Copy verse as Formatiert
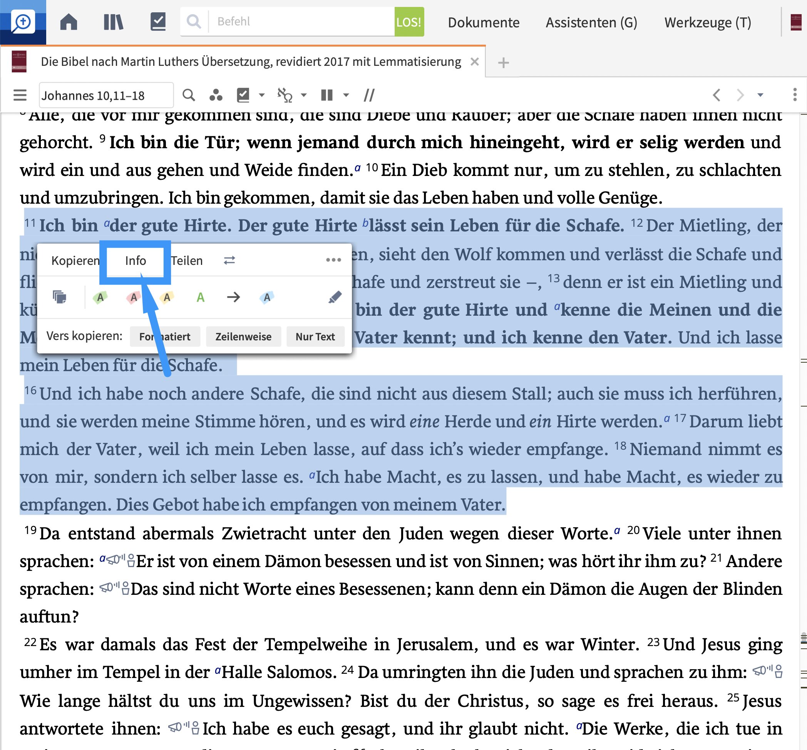Screen dimensions: 807x750 [165, 336]
